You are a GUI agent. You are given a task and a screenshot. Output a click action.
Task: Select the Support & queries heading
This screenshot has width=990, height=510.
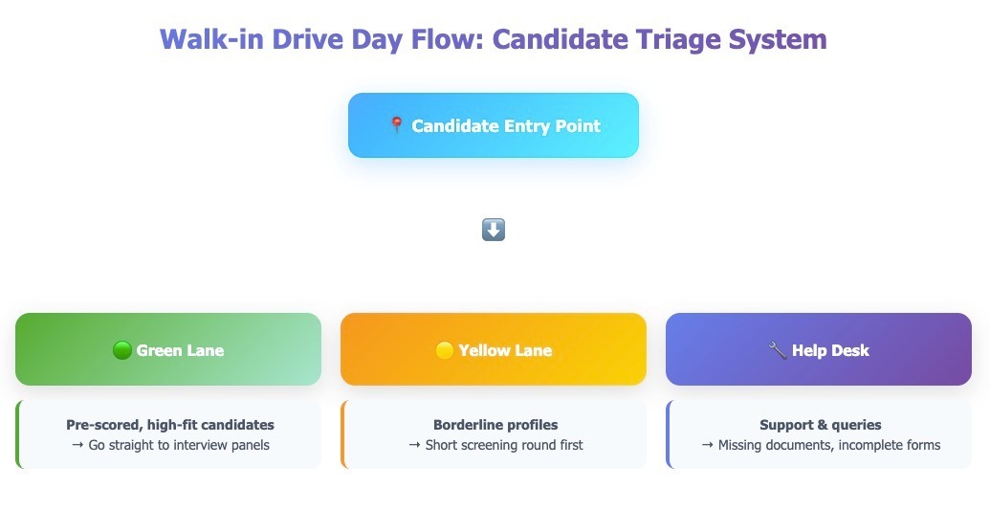[821, 425]
